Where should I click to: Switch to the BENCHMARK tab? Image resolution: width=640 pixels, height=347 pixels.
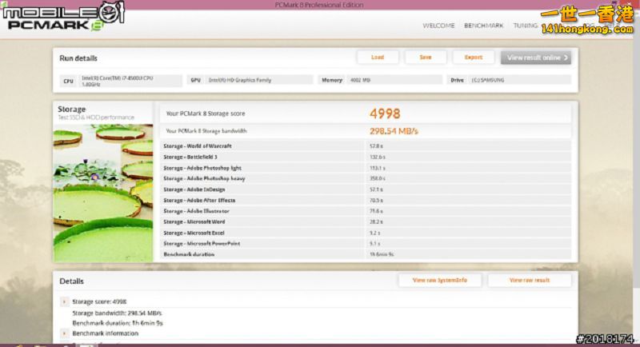click(484, 26)
